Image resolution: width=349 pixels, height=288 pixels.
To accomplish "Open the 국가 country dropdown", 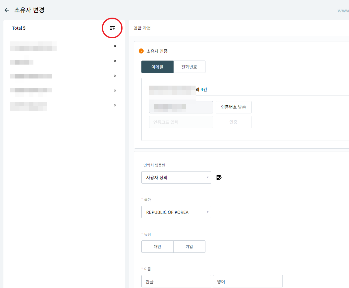I will (176, 212).
